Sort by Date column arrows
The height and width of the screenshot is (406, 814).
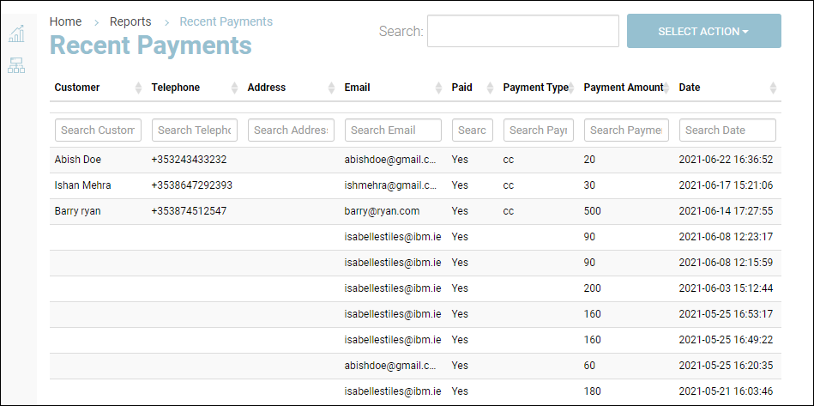pos(773,88)
